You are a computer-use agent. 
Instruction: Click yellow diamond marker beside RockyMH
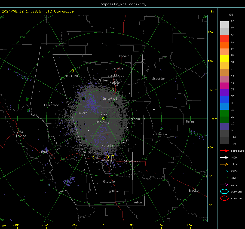(x=73, y=71)
